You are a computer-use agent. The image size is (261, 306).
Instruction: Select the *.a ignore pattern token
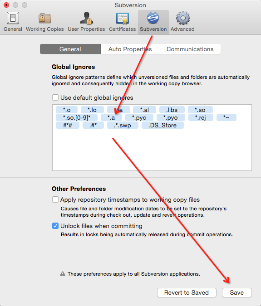111,117
